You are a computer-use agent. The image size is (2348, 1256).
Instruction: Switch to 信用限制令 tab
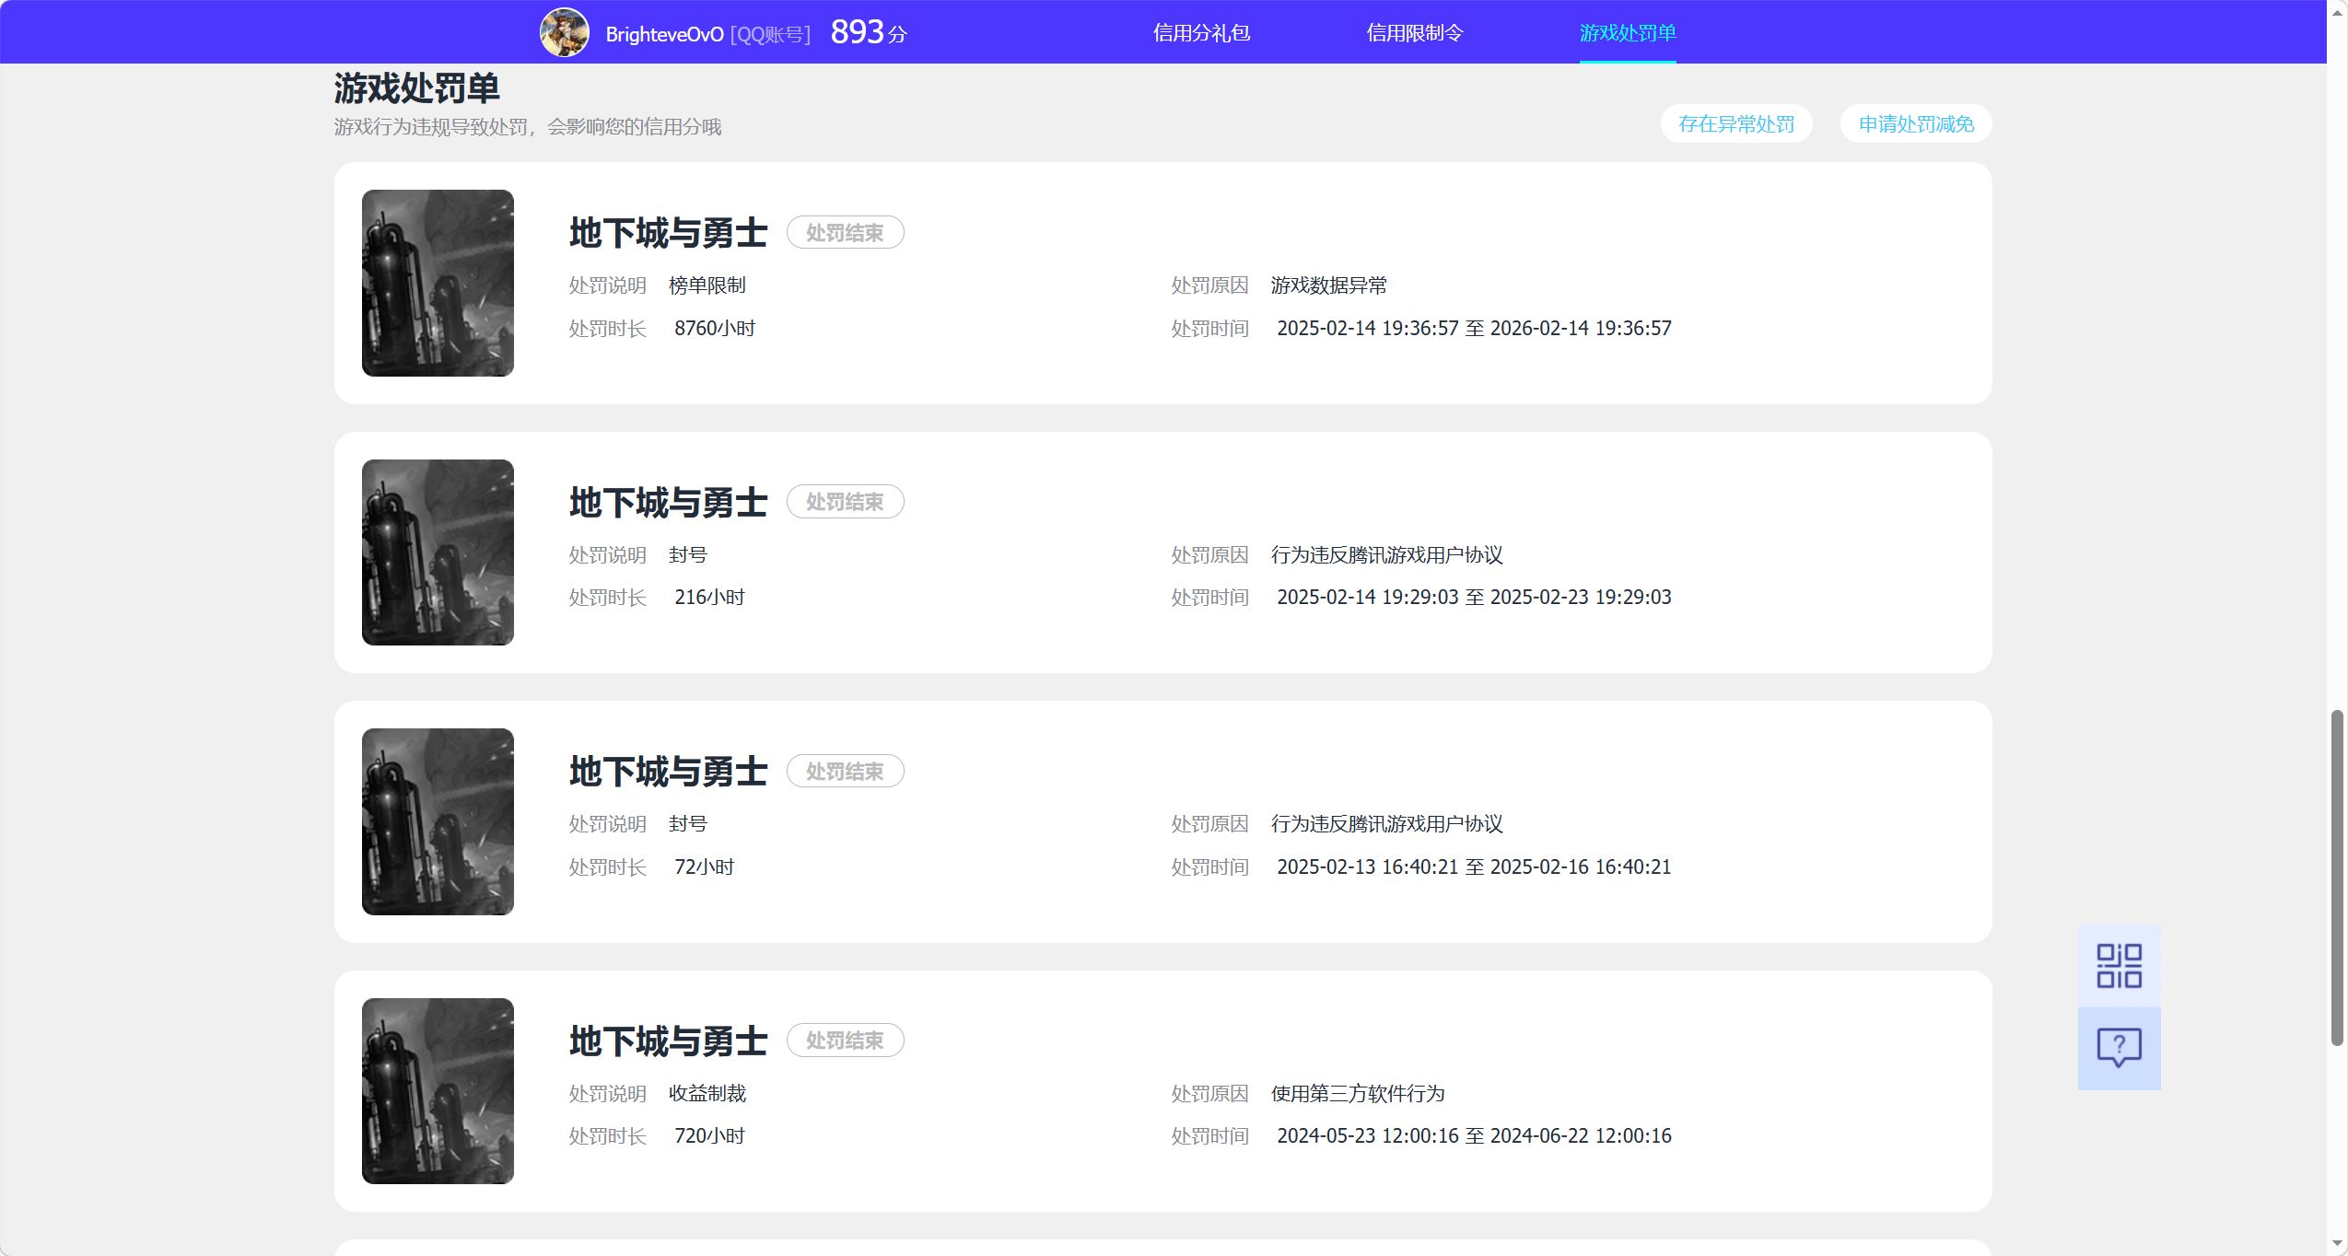click(1414, 33)
